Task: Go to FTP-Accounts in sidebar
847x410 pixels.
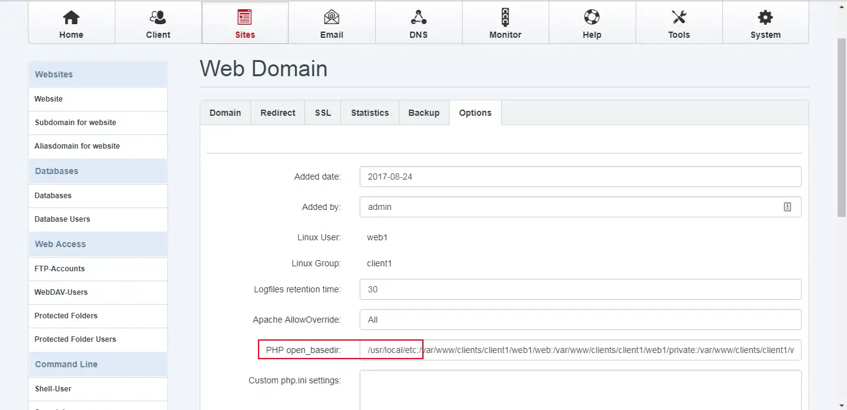Action: point(60,269)
